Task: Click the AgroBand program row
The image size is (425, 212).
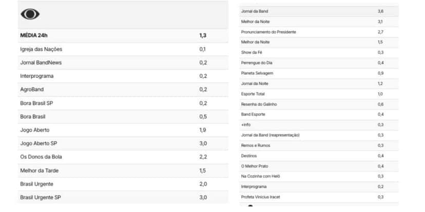Action: coord(123,90)
